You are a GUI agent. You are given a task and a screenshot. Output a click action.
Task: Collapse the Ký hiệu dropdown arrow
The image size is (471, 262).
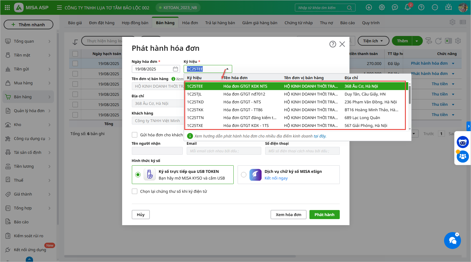pyautogui.click(x=227, y=69)
